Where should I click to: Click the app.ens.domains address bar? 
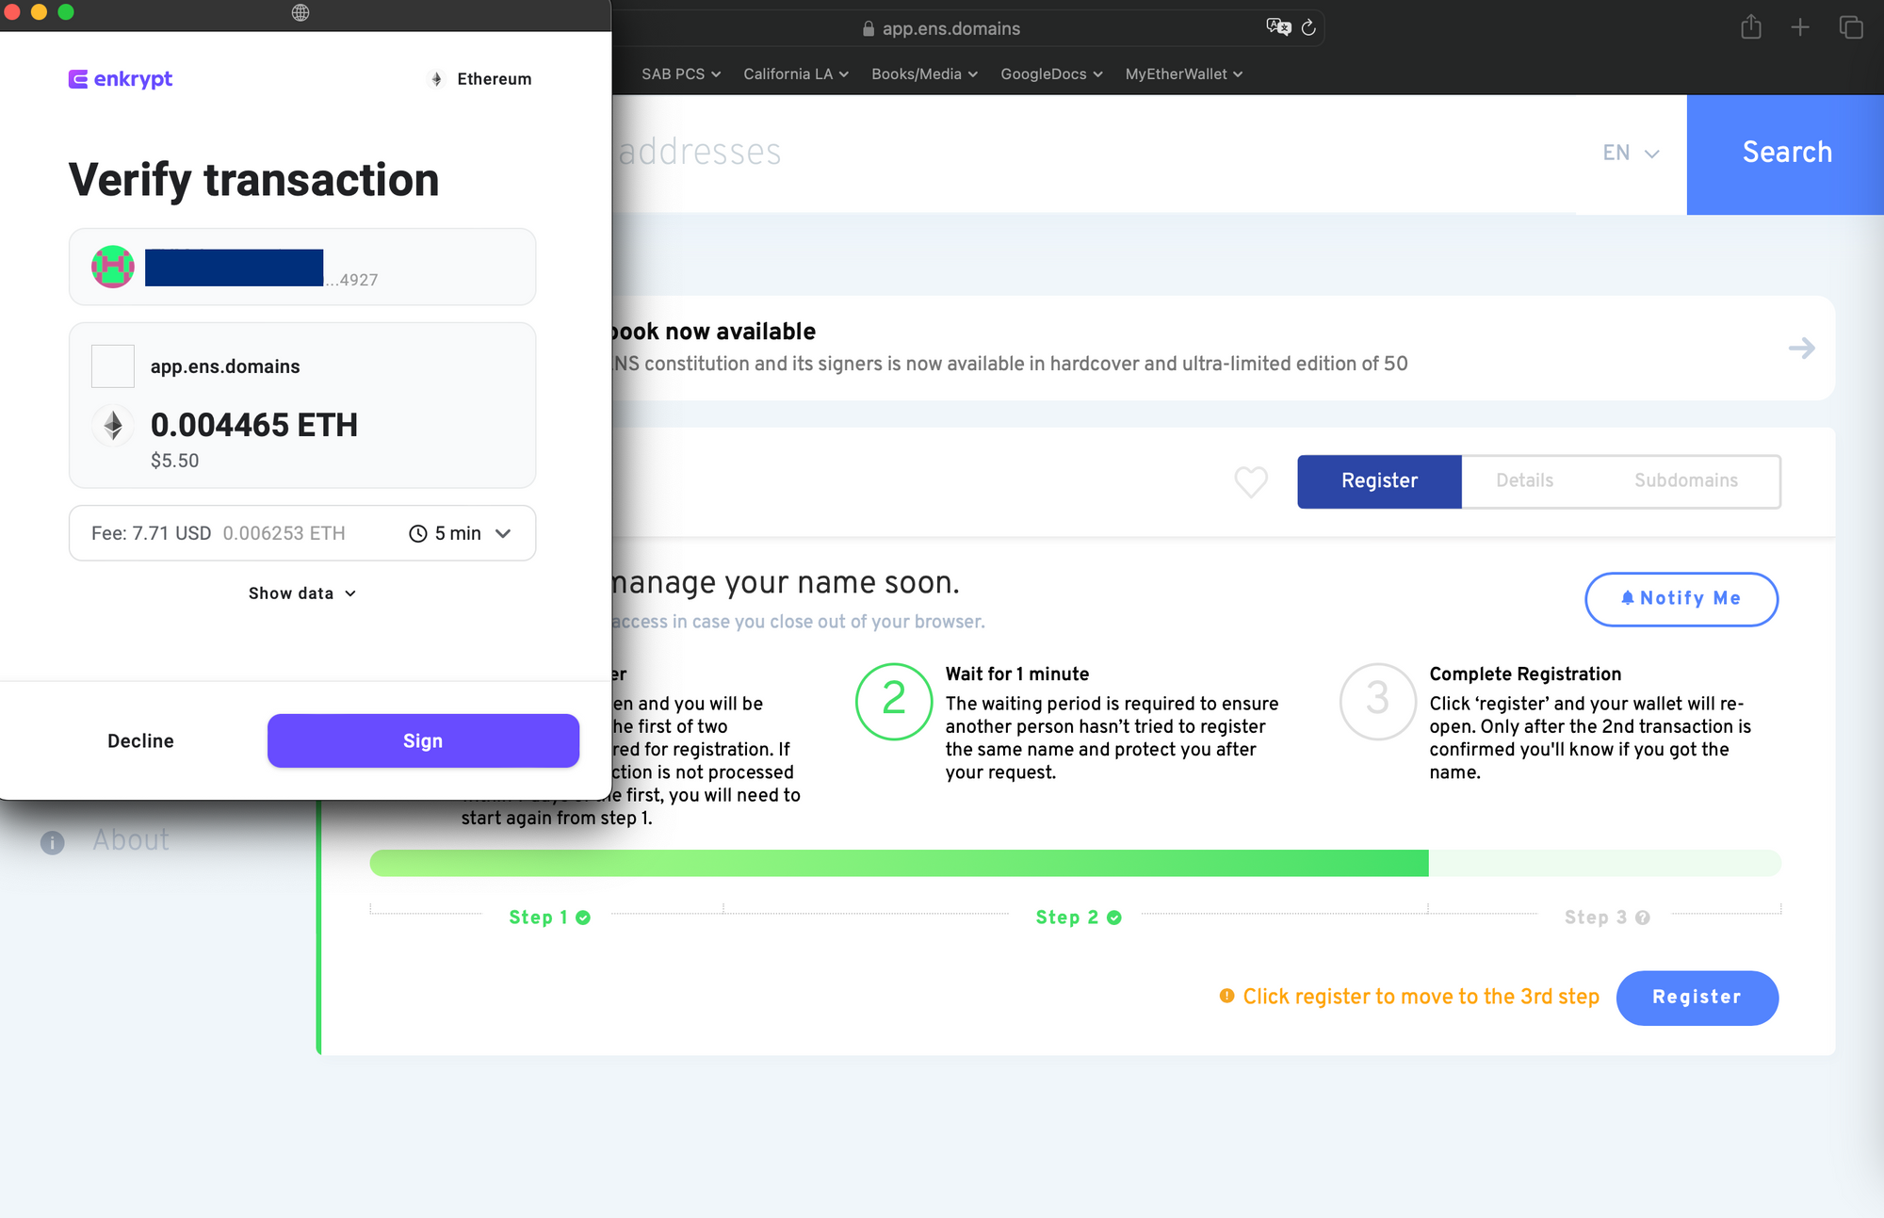951,28
